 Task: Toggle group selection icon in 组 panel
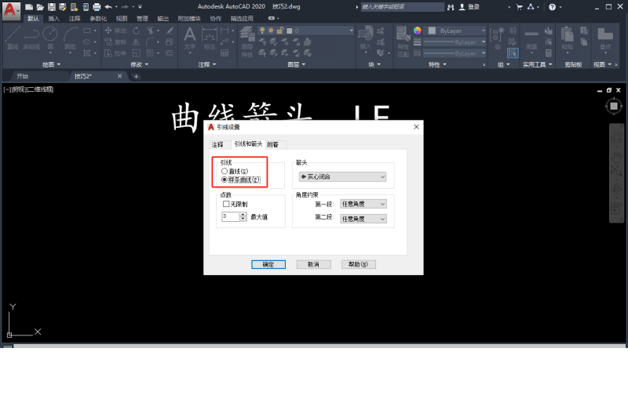[513, 53]
